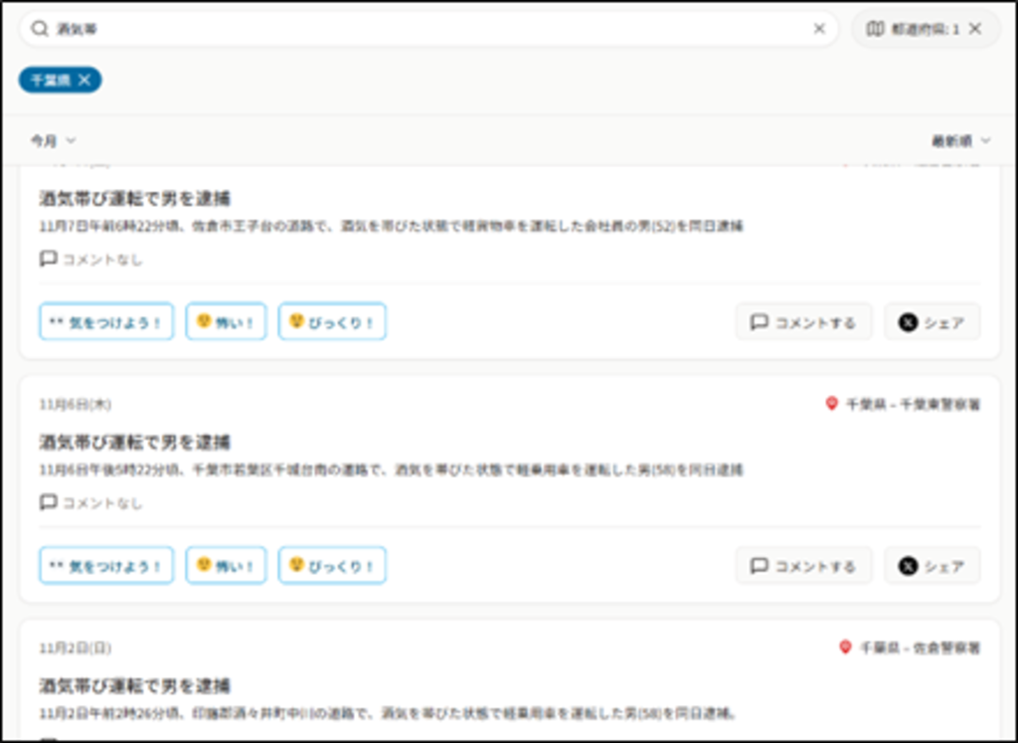
Task: Click the map icon in prefecture filter
Action: pos(875,29)
